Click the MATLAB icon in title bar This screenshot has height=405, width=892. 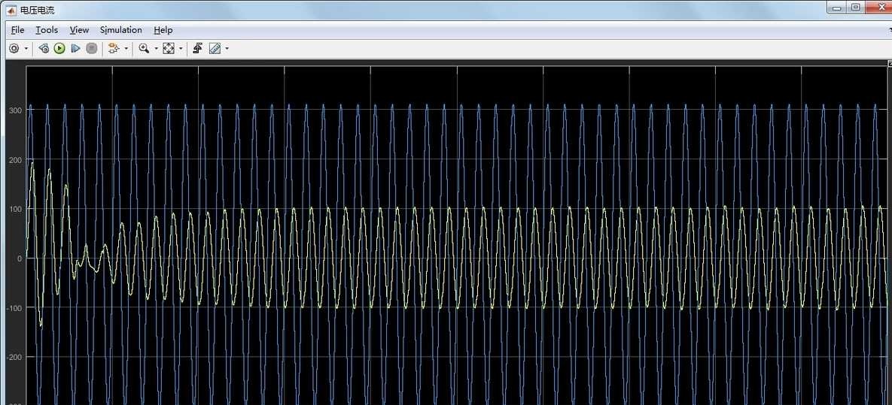11,11
